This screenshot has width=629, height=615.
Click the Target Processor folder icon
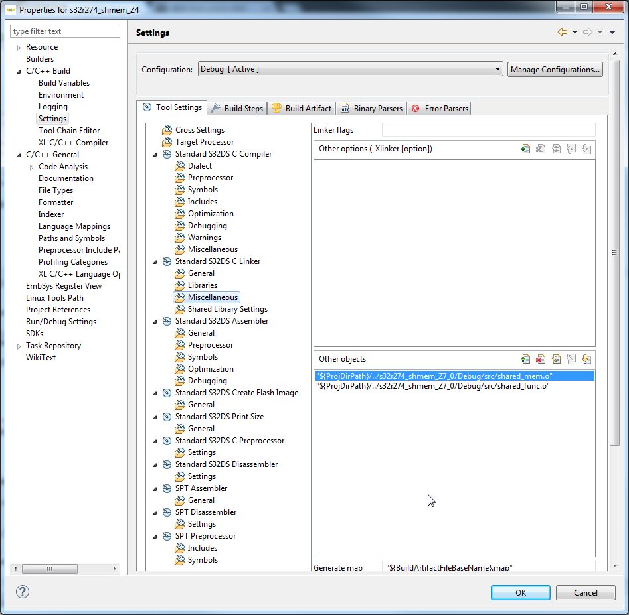coord(167,142)
